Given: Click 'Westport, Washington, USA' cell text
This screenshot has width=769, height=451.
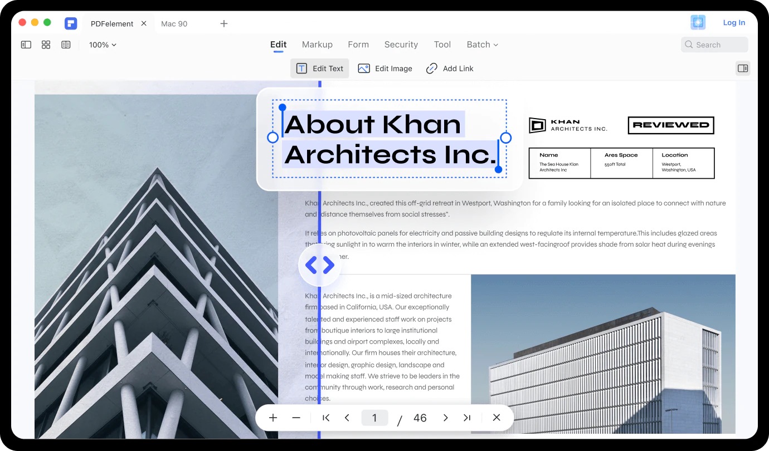Looking at the screenshot, I should [678, 167].
